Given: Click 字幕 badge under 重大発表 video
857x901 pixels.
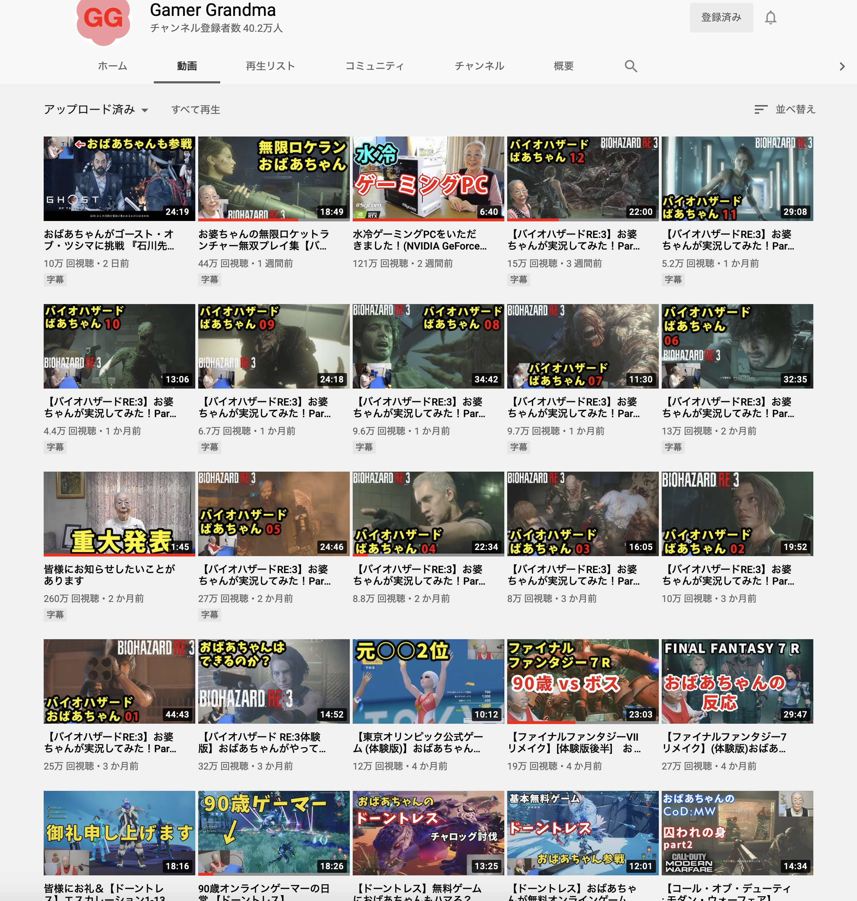Looking at the screenshot, I should [55, 615].
